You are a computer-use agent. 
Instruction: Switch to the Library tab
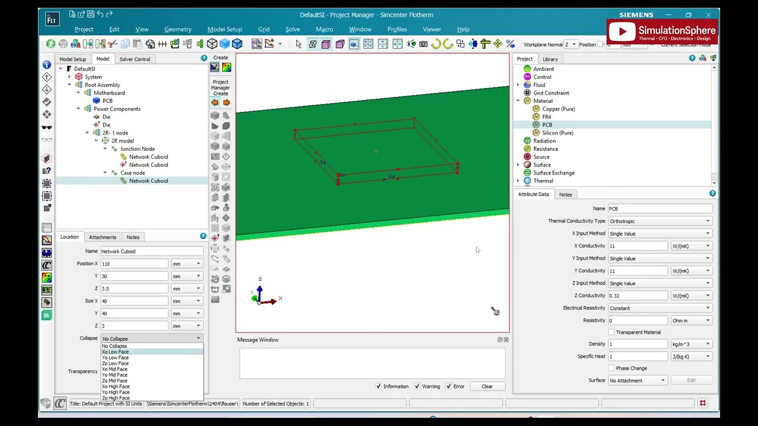[550, 59]
